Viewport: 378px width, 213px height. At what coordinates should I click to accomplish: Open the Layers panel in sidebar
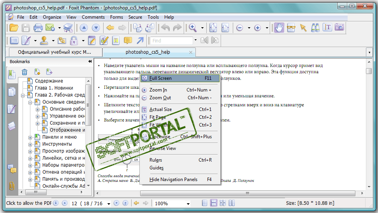(x=12, y=126)
